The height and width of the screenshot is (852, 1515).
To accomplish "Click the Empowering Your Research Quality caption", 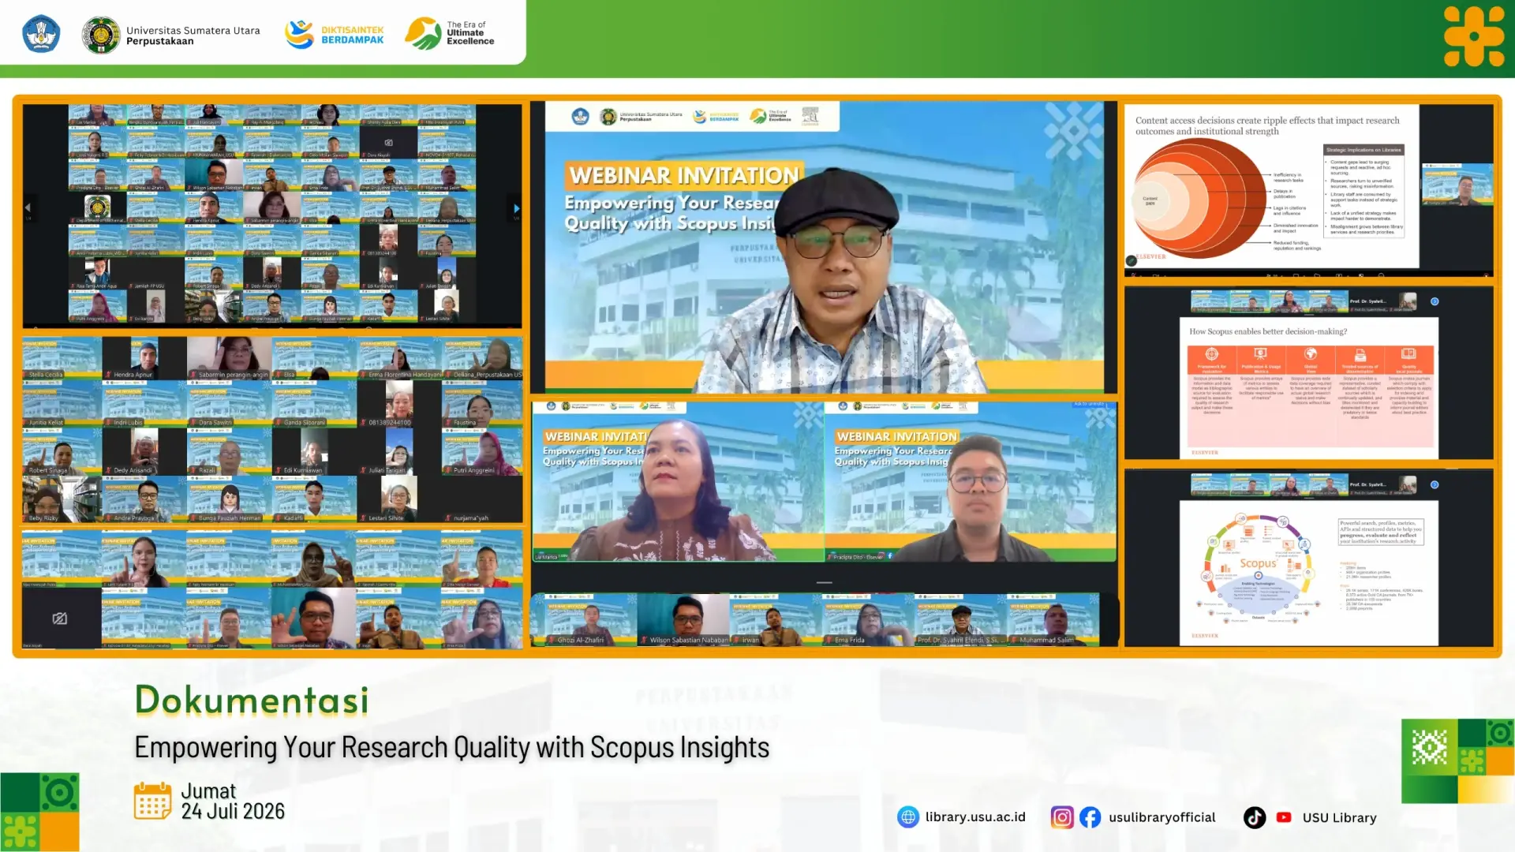I will [451, 748].
